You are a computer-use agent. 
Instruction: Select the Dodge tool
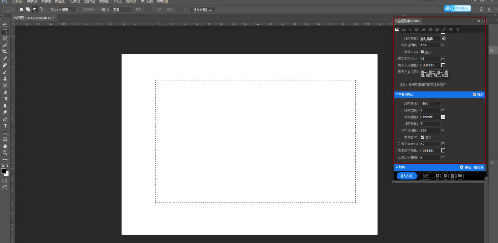(x=5, y=112)
